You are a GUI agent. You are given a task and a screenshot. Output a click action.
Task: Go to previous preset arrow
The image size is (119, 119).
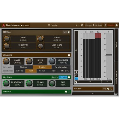[x=76, y=25]
